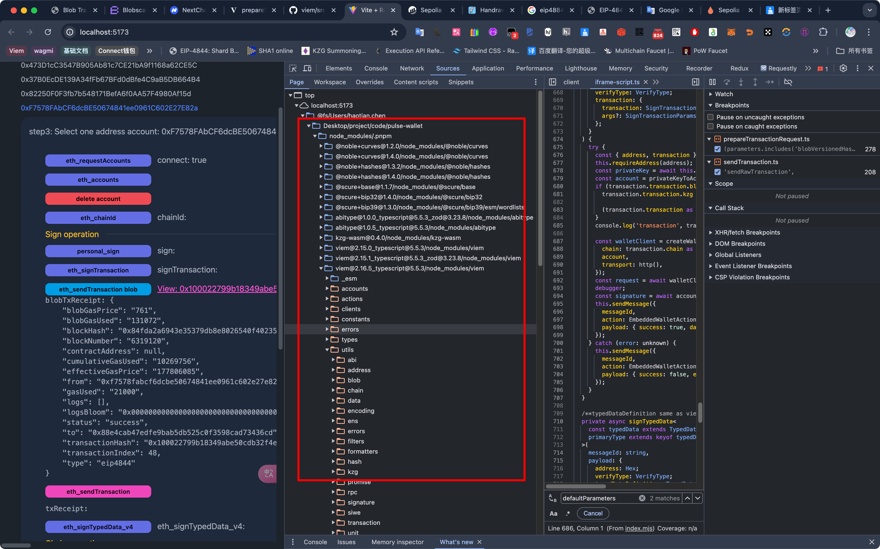Screen dimensions: 880x549
Task: Select the blob folder under utils
Action: tap(354, 380)
